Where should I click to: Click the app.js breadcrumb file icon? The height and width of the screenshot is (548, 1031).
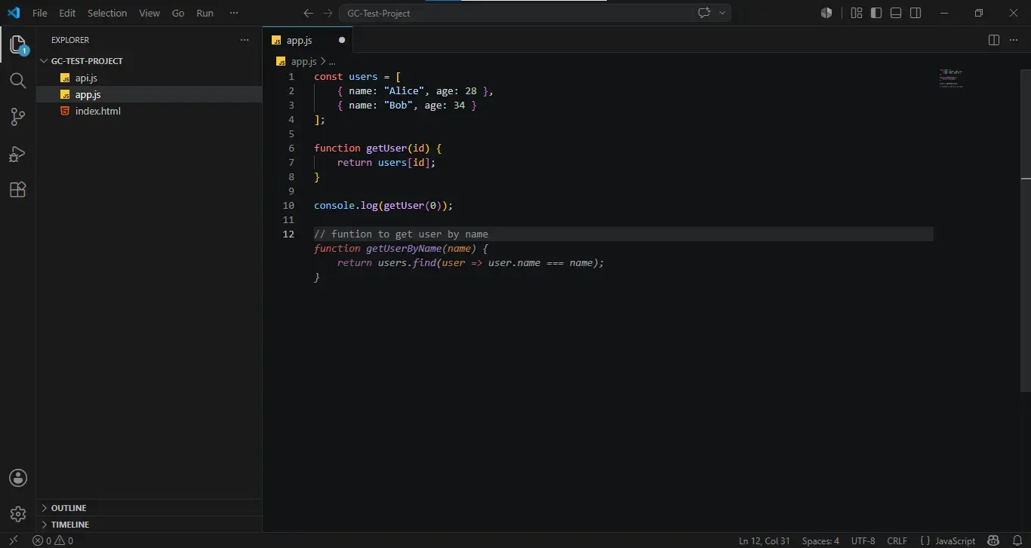click(281, 62)
